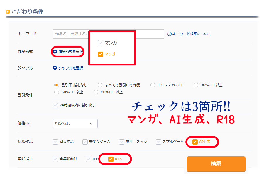Choose the 30%OFF以上 radio option
This screenshot has width=264, height=176.
(196, 85)
